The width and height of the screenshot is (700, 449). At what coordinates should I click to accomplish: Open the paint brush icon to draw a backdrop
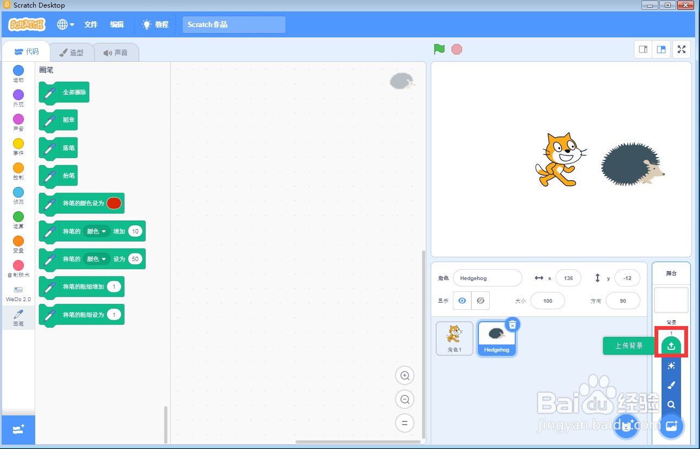[671, 385]
